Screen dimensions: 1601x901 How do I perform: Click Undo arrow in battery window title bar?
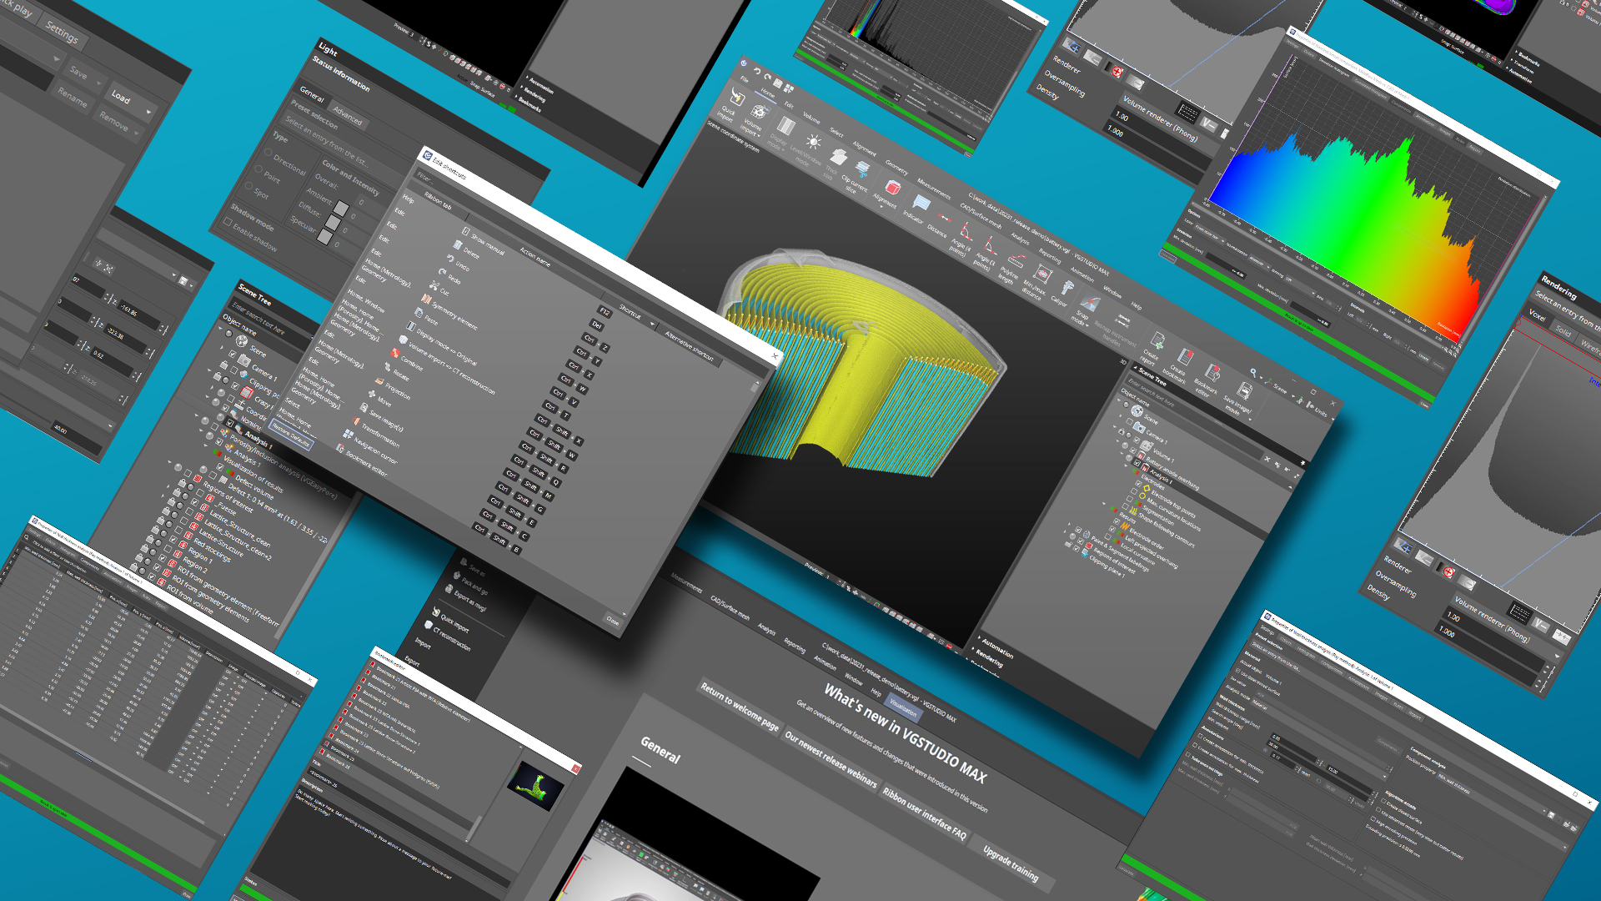pos(756,71)
